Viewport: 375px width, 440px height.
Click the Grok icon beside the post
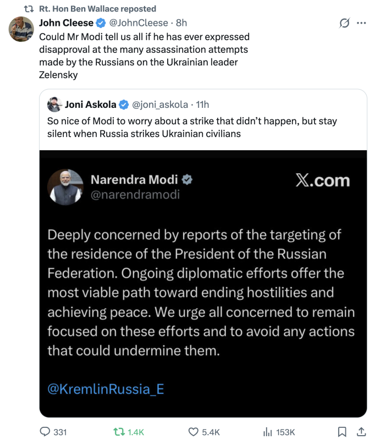(345, 23)
